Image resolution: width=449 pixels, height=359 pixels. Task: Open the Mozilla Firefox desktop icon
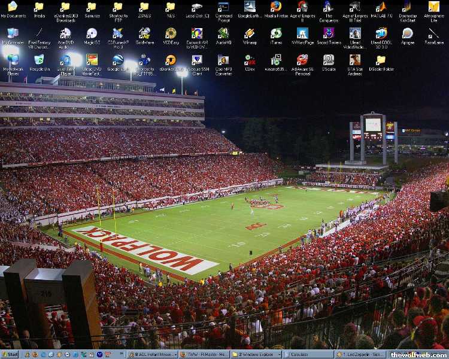(x=275, y=7)
